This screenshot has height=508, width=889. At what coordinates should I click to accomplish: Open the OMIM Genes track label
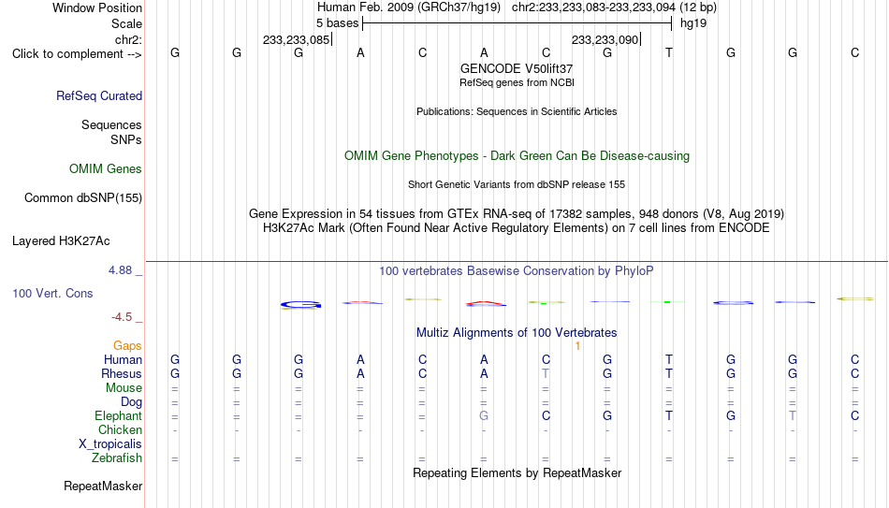[105, 169]
